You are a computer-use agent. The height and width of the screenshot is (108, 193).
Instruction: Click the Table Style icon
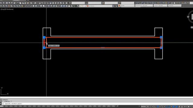click(103, 3)
